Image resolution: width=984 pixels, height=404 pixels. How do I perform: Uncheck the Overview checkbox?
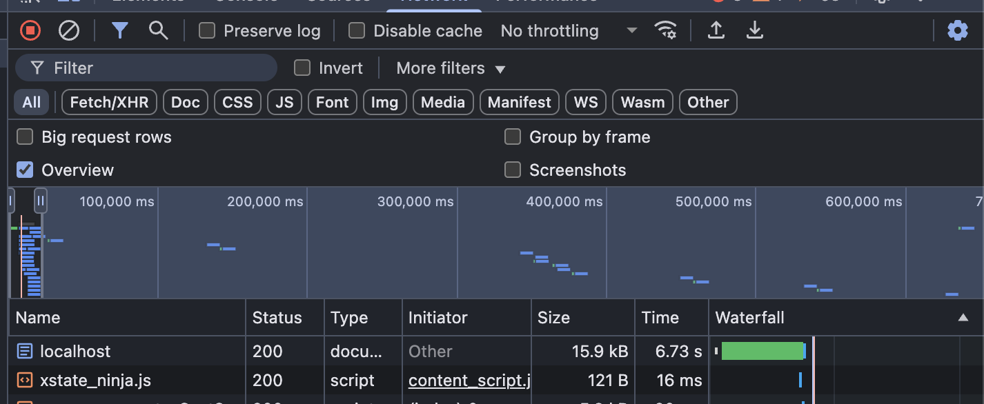tap(25, 170)
